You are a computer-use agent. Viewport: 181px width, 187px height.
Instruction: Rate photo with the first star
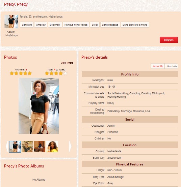click(12, 73)
